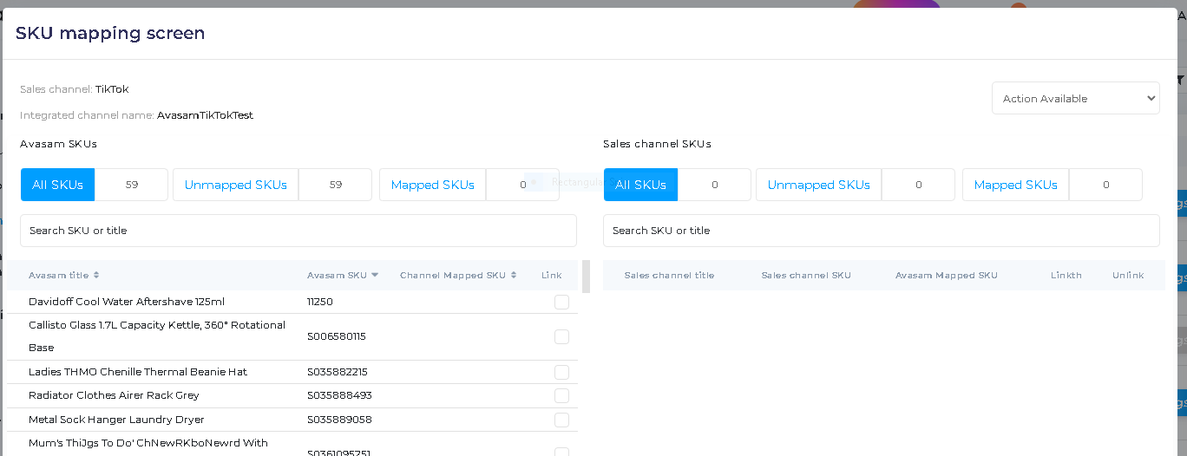Viewport: 1187px width, 456px height.
Task: Select All SKUs under Sales channel SKUs
Action: [x=640, y=185]
